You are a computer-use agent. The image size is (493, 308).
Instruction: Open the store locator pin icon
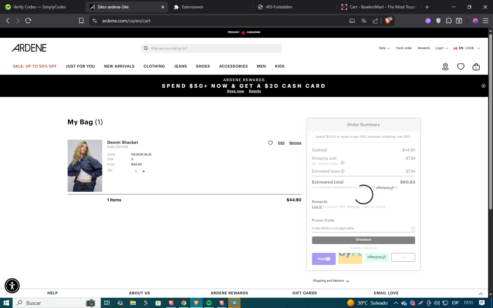pyautogui.click(x=445, y=67)
